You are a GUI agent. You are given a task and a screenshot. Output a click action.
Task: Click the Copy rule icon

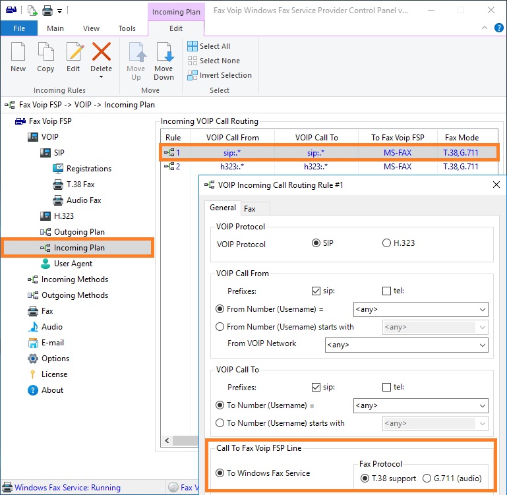click(45, 51)
